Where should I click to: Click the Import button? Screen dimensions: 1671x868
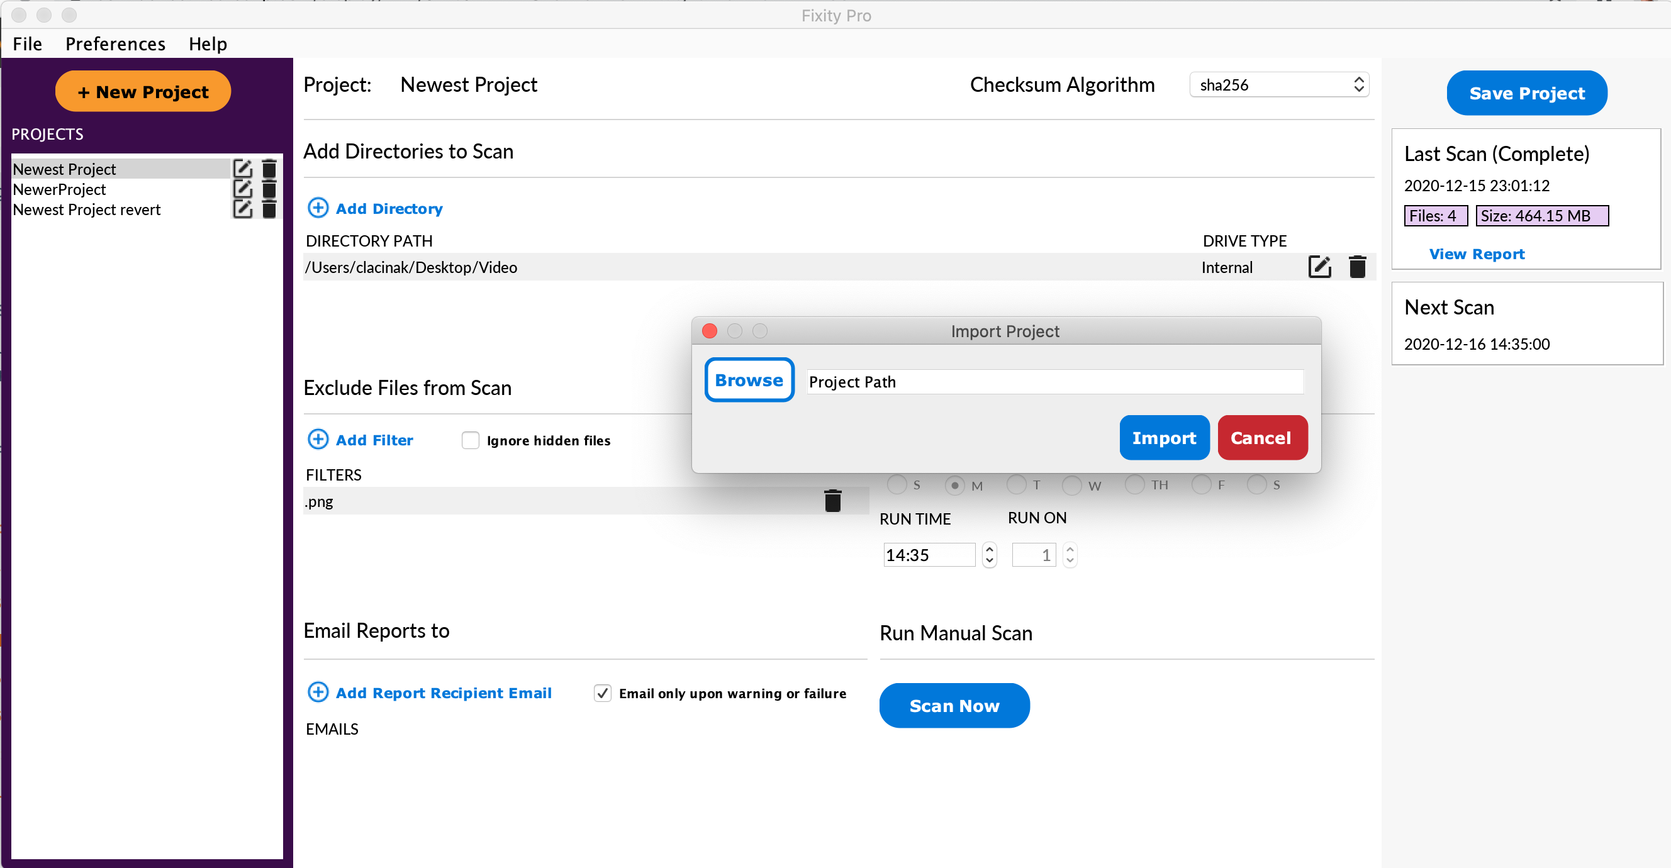point(1164,438)
